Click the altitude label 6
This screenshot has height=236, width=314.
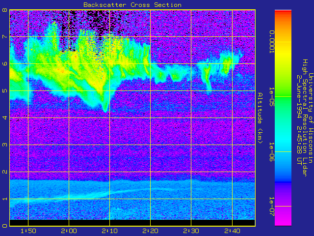(x=4, y=63)
